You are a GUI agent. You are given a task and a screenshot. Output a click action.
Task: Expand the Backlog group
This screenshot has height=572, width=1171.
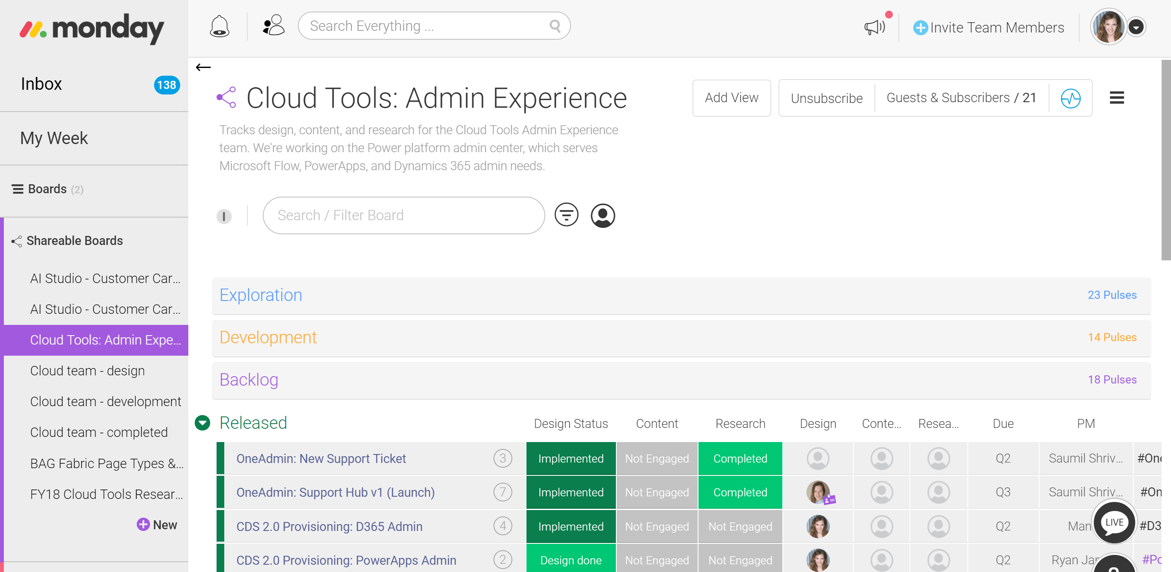[x=249, y=380]
